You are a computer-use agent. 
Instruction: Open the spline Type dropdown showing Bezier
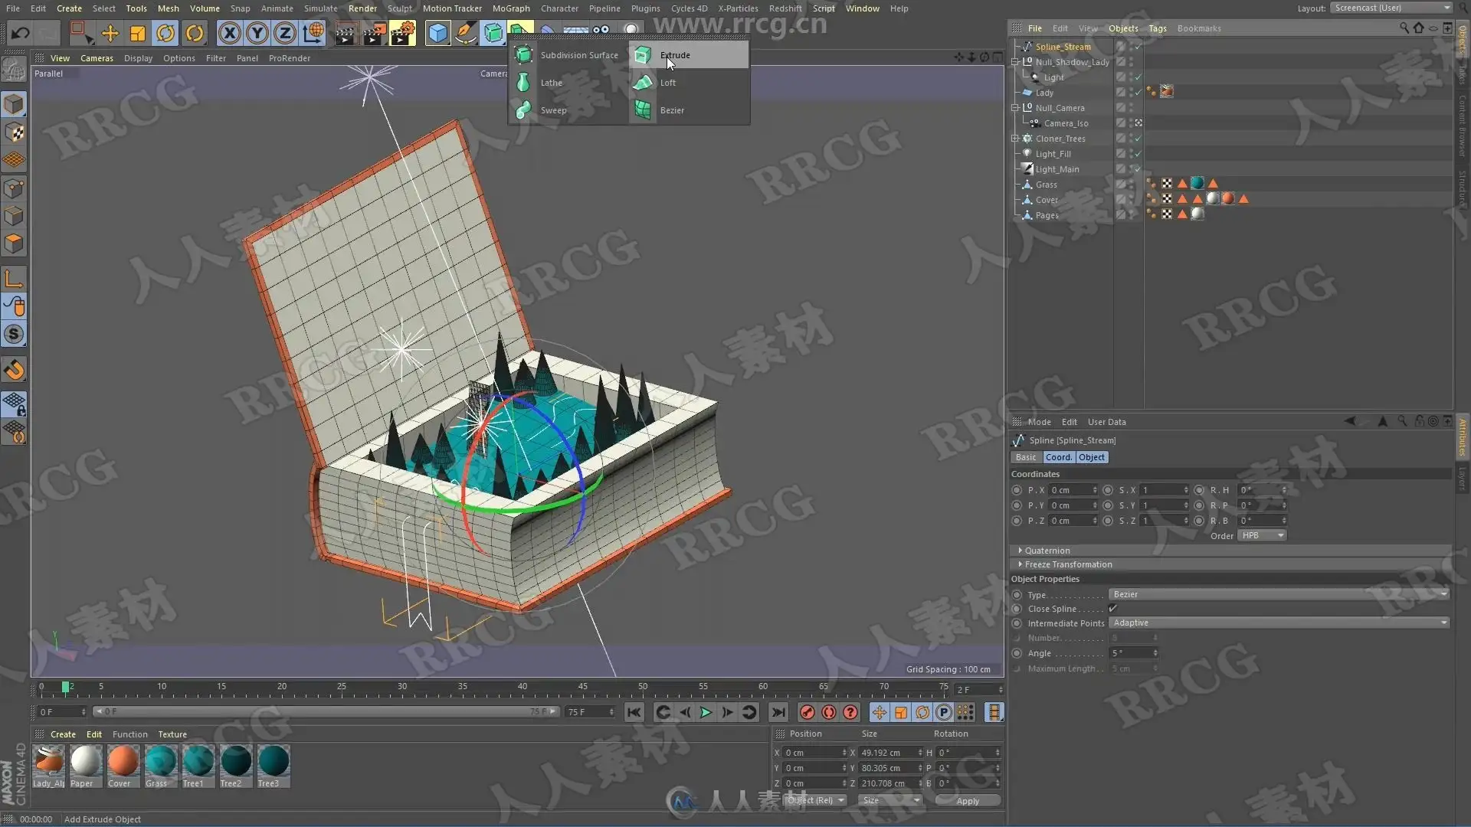[1279, 594]
